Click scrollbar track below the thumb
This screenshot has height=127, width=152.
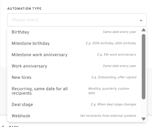(143, 108)
